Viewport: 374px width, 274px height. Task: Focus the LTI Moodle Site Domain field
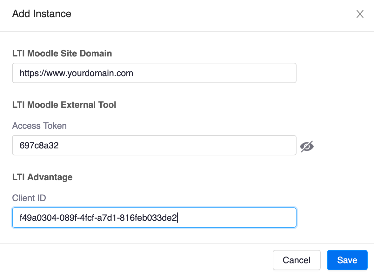(154, 73)
